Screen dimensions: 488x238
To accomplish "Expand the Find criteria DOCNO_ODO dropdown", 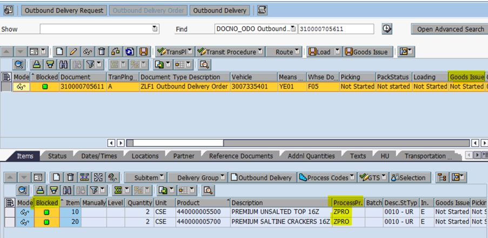I will [293, 29].
